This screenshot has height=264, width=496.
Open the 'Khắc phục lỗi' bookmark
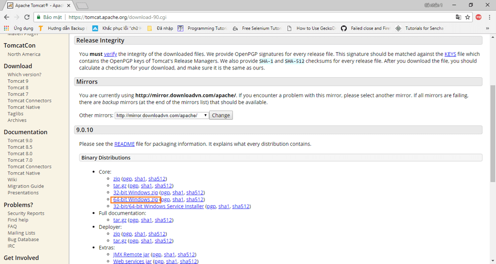pos(116,28)
